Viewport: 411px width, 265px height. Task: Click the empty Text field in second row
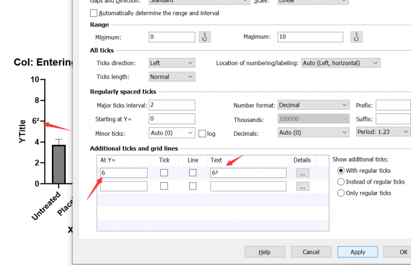pyautogui.click(x=248, y=186)
